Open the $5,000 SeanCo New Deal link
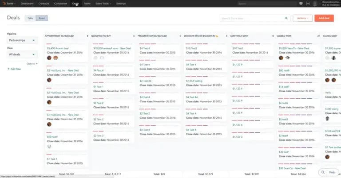This screenshot has width=341, height=178. [x=294, y=48]
